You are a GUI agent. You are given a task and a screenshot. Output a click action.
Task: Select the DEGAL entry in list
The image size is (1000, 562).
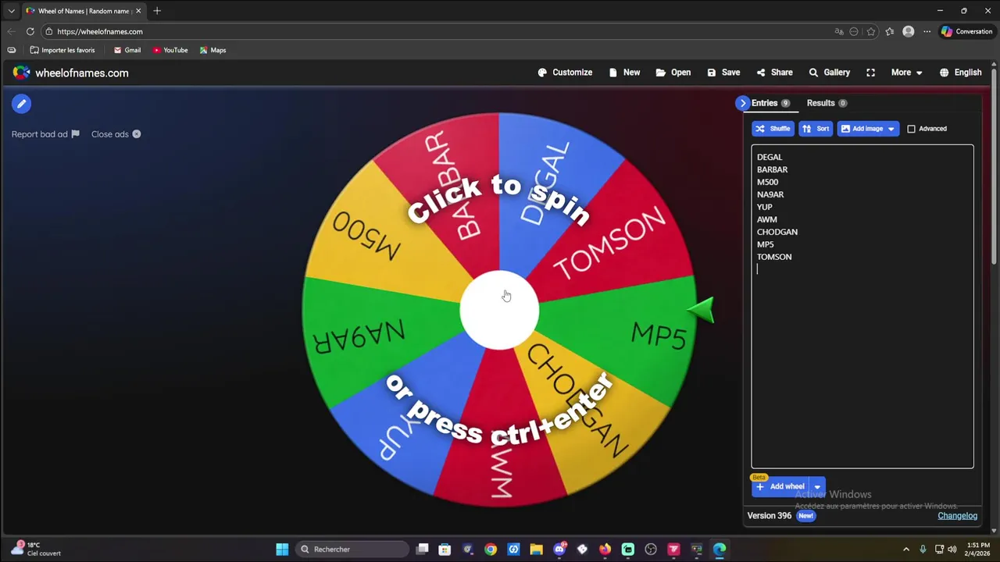pyautogui.click(x=770, y=157)
